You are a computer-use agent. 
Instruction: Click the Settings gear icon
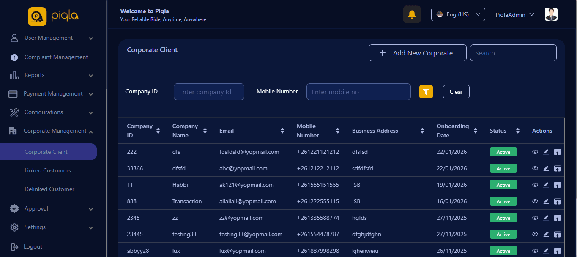coord(14,227)
